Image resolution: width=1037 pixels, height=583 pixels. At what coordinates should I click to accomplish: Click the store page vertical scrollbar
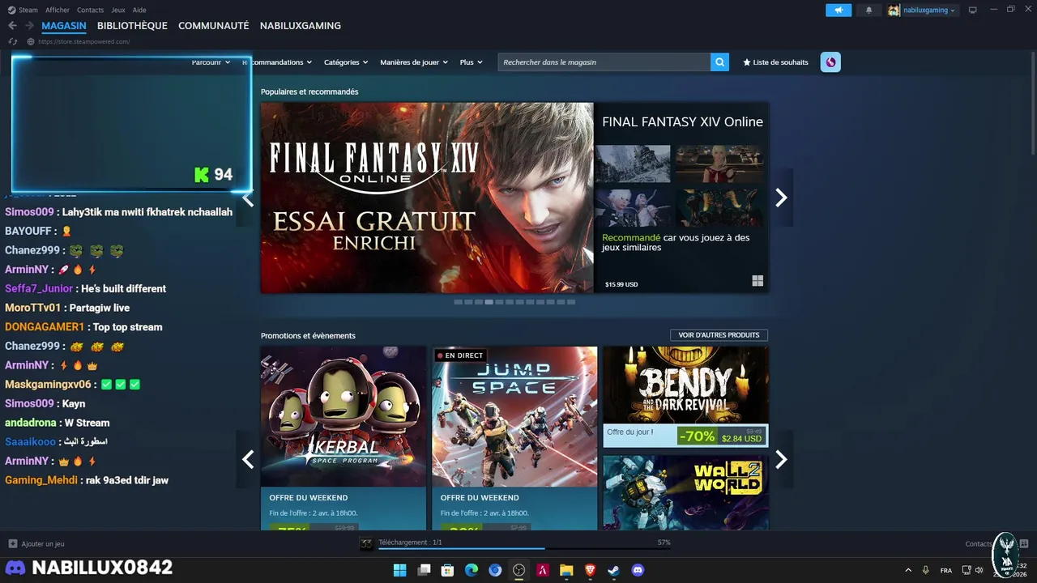(1033, 104)
